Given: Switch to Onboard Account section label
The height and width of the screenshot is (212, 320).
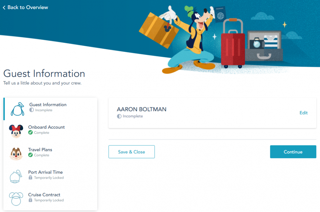Looking at the screenshot, I should (46, 127).
